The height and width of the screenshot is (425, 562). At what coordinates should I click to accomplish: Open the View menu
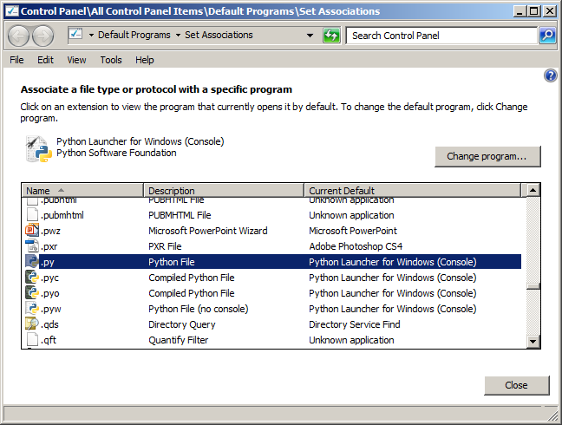click(x=76, y=60)
